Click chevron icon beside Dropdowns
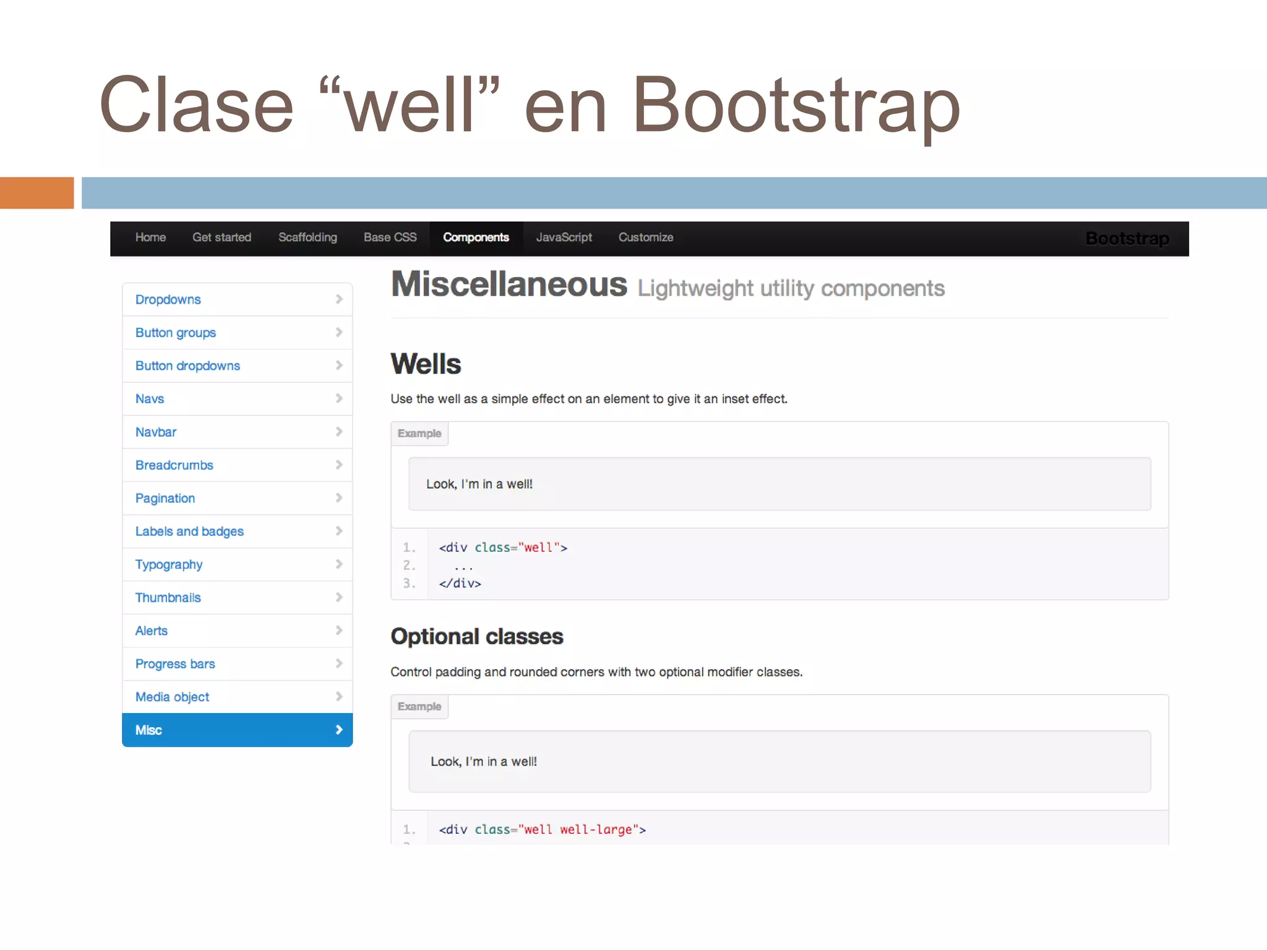Viewport: 1267px width, 950px height. (339, 299)
